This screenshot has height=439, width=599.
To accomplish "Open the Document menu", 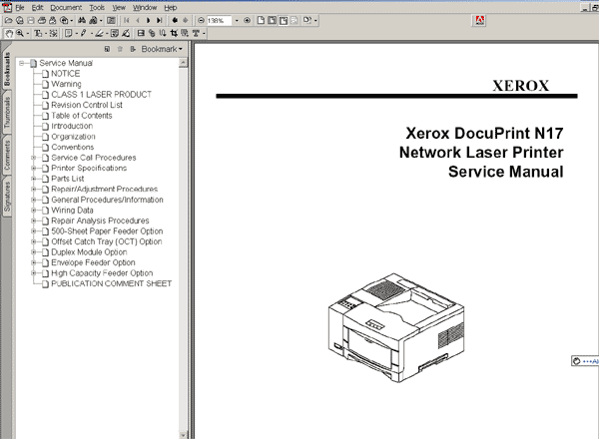I will (x=66, y=7).
